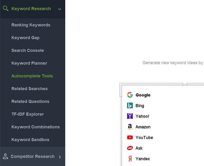Choose Google from engine list
This screenshot has height=166, width=204.
click(x=143, y=95)
